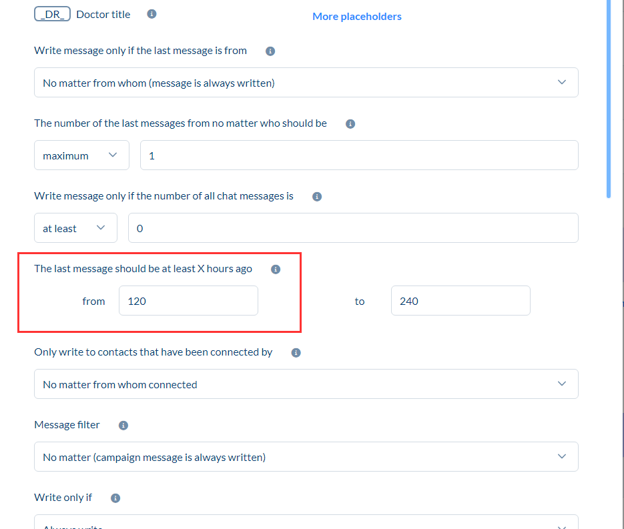Open the More placeholders link

click(x=356, y=16)
